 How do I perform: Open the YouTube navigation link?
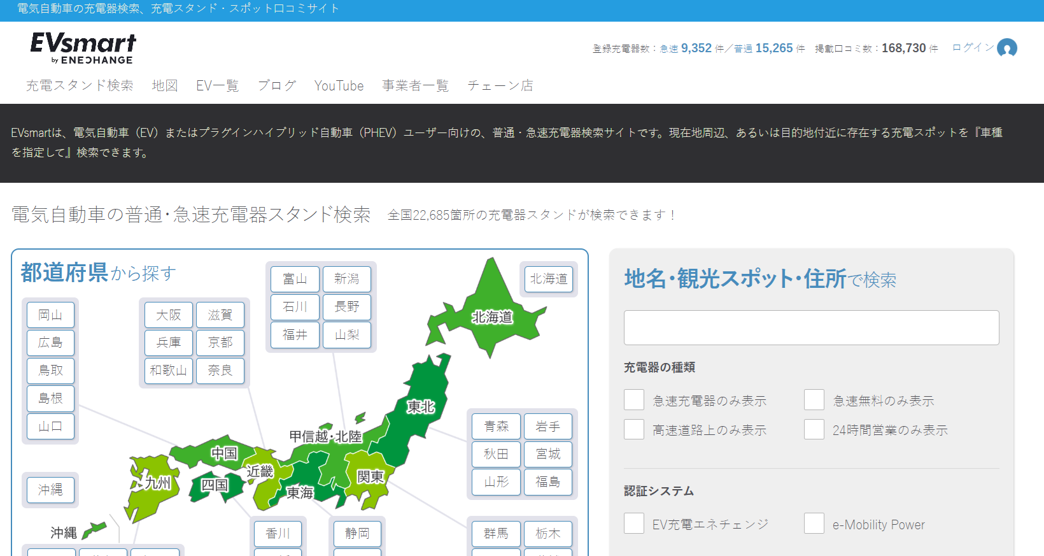click(x=339, y=86)
